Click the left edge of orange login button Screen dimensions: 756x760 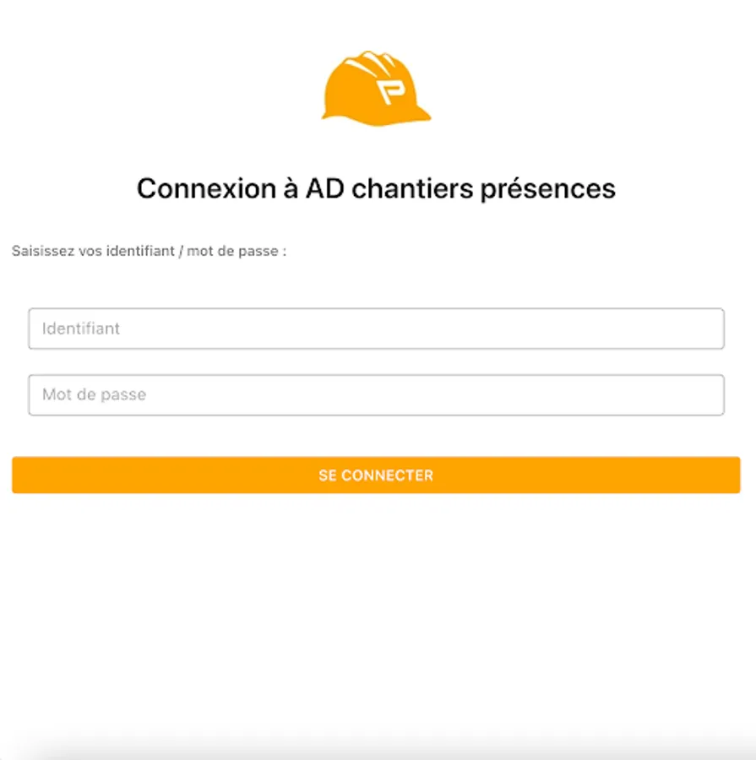[x=25, y=475]
